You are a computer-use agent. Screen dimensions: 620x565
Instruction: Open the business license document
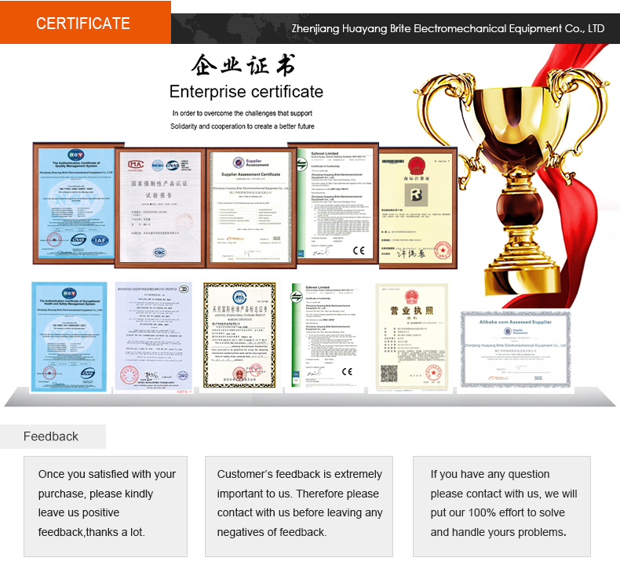[x=411, y=336]
